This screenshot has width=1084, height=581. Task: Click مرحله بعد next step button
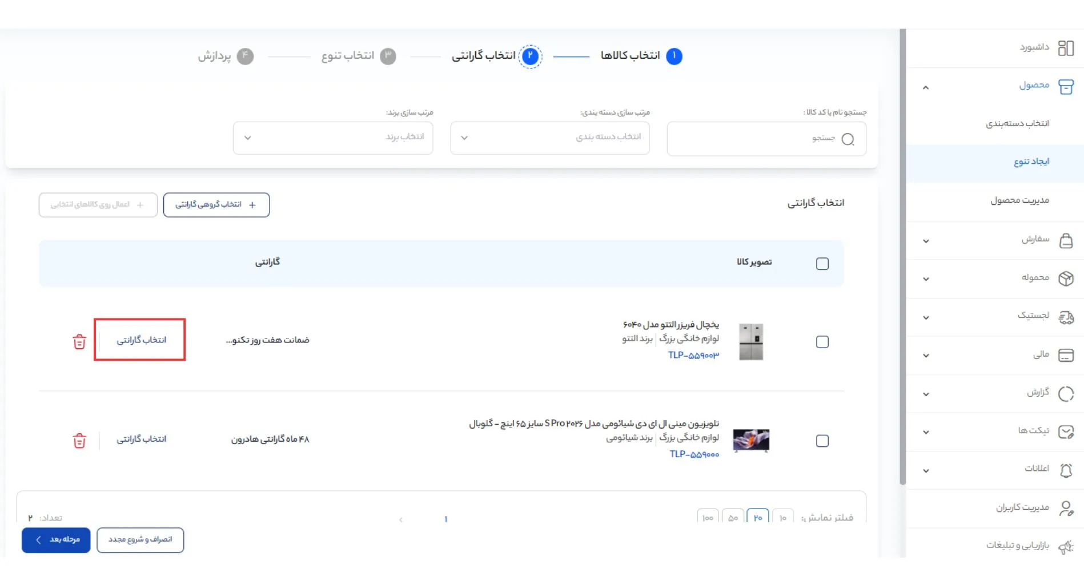click(56, 540)
